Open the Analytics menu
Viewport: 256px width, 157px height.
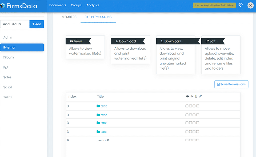(93, 5)
